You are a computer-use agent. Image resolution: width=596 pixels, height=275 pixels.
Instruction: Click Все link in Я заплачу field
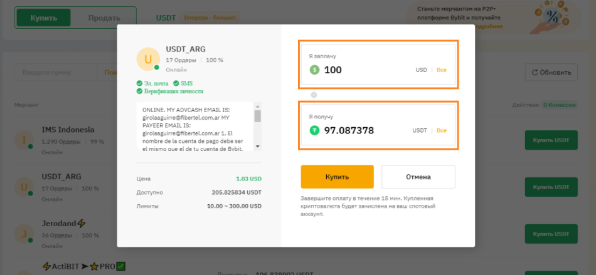click(441, 70)
